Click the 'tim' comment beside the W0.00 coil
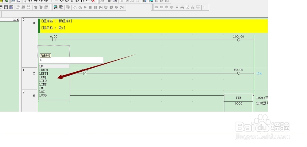Viewport: 307px width, 147px height. point(259,73)
